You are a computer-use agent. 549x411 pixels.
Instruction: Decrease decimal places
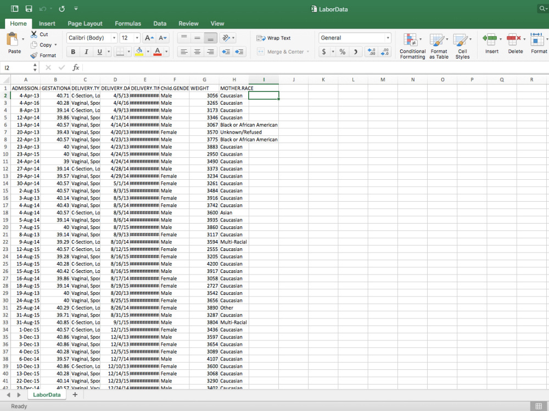(x=385, y=52)
